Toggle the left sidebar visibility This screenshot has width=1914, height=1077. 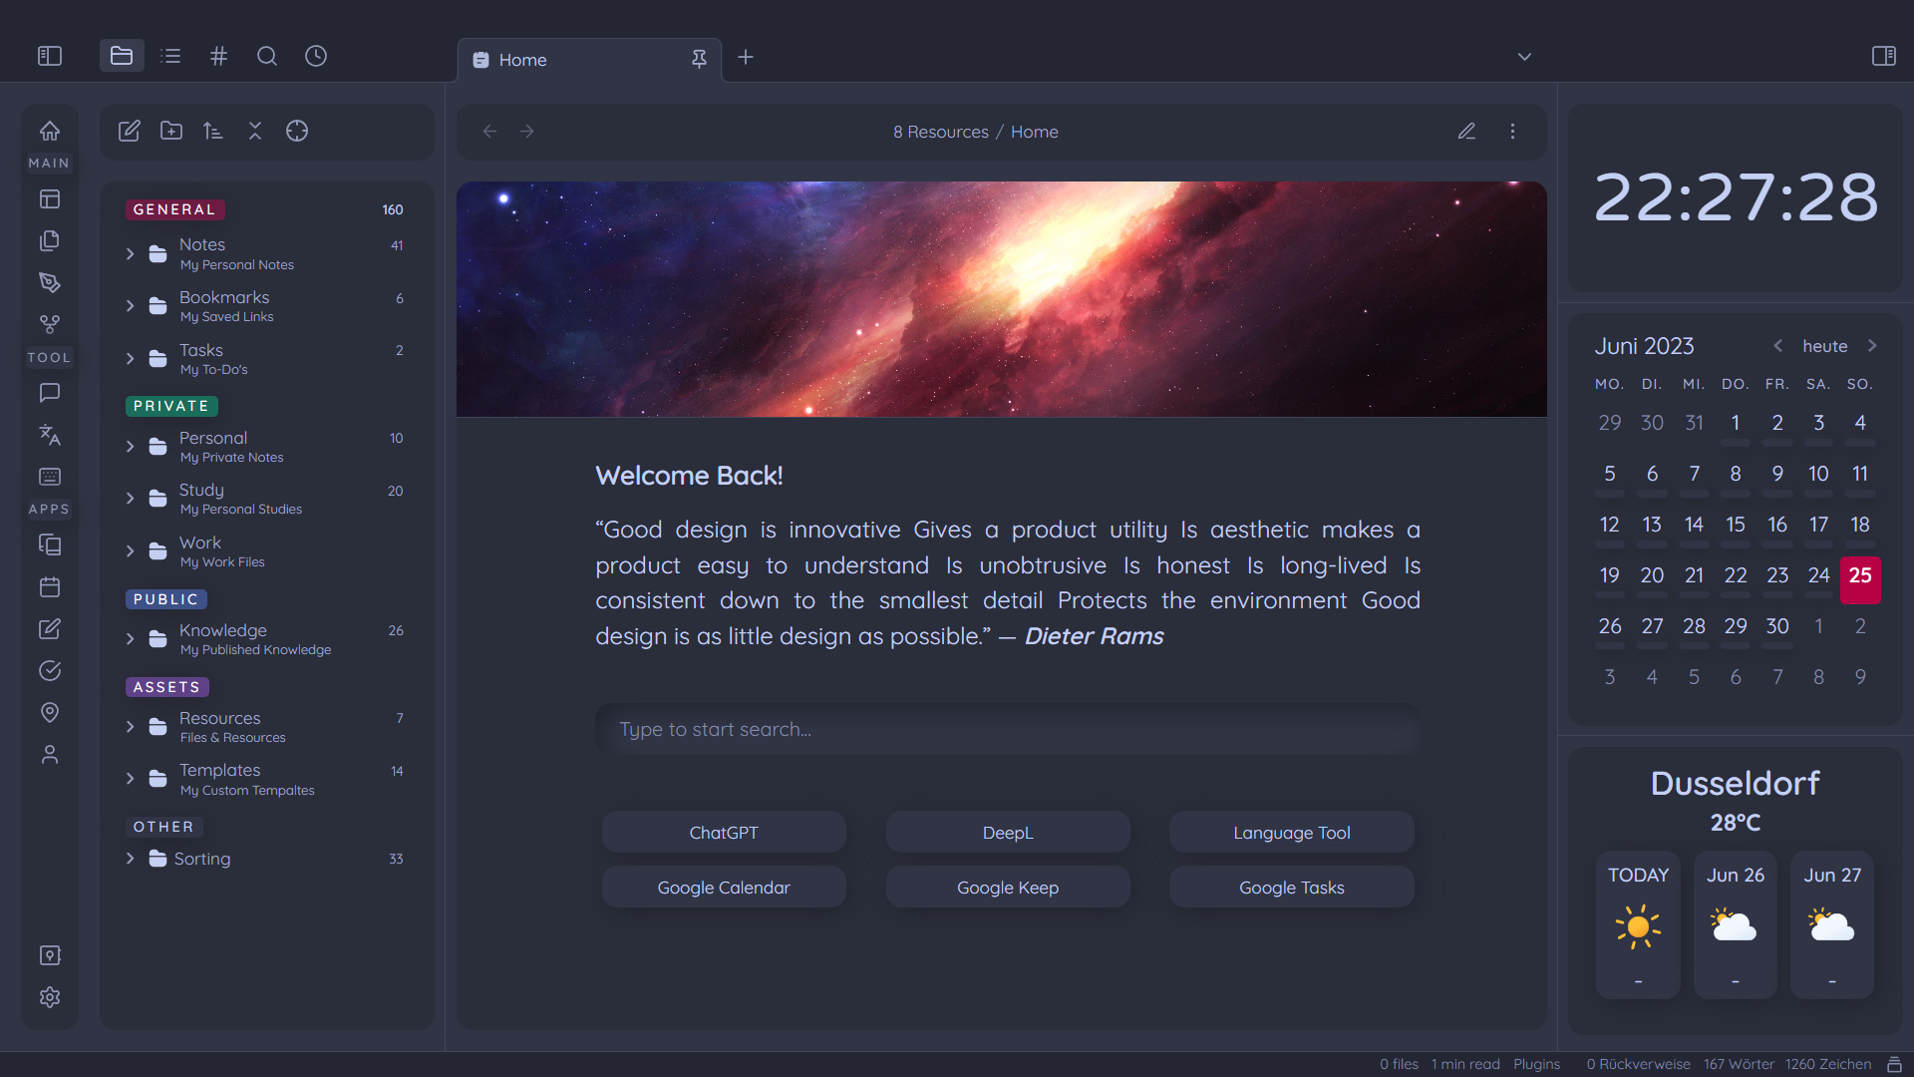tap(49, 56)
